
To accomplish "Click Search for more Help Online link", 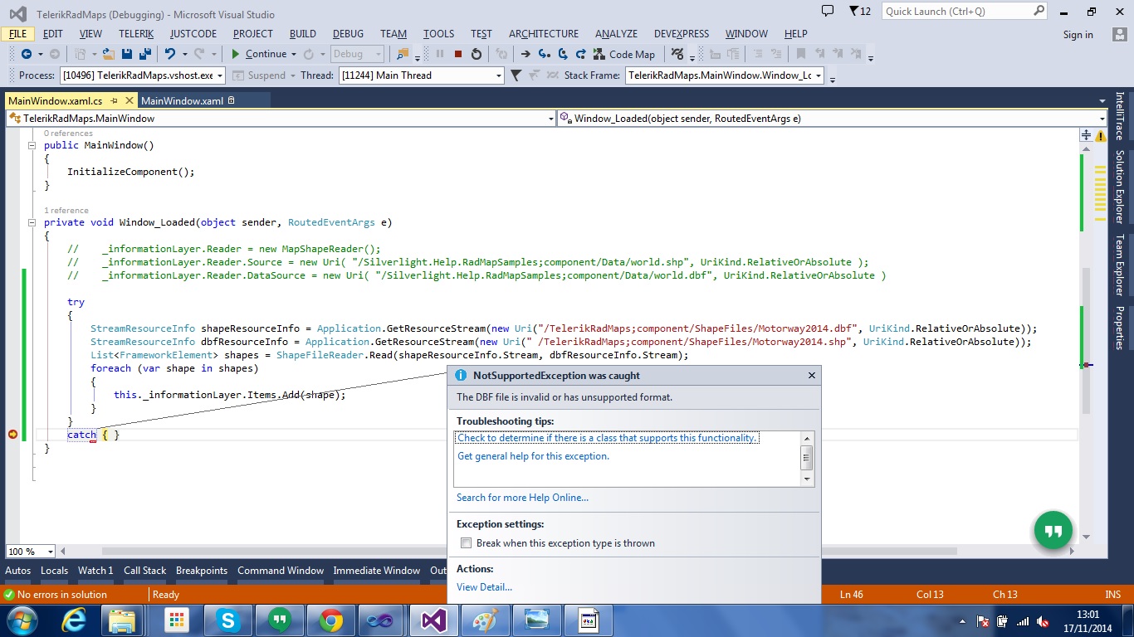I will click(522, 498).
